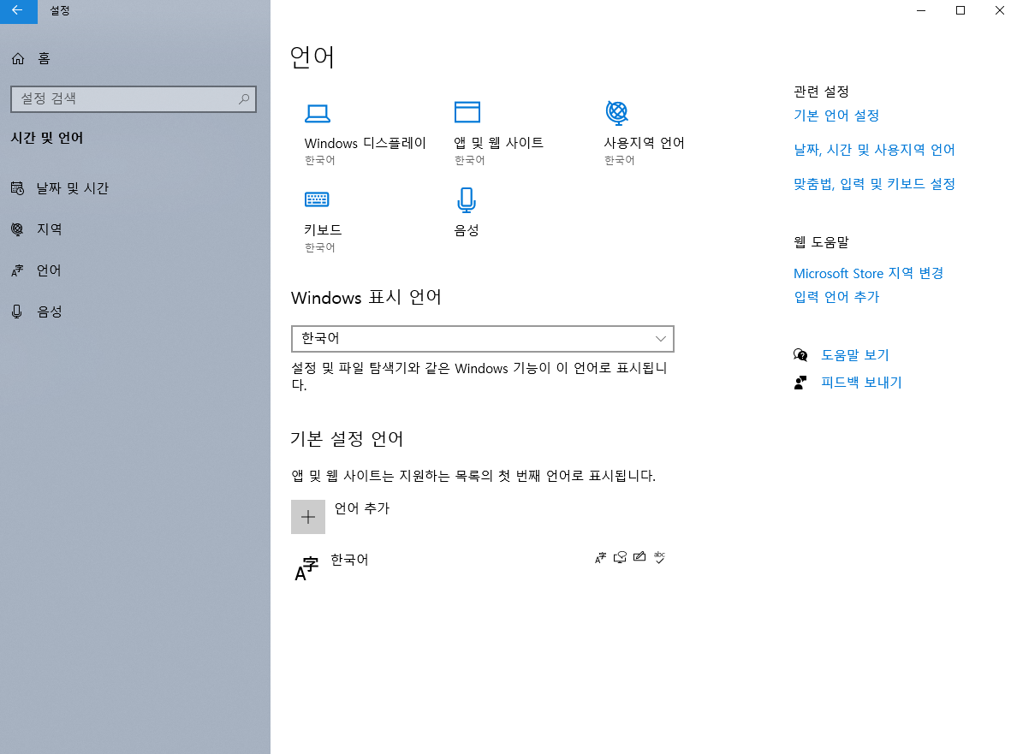Open the home (홈) icon

[18, 59]
